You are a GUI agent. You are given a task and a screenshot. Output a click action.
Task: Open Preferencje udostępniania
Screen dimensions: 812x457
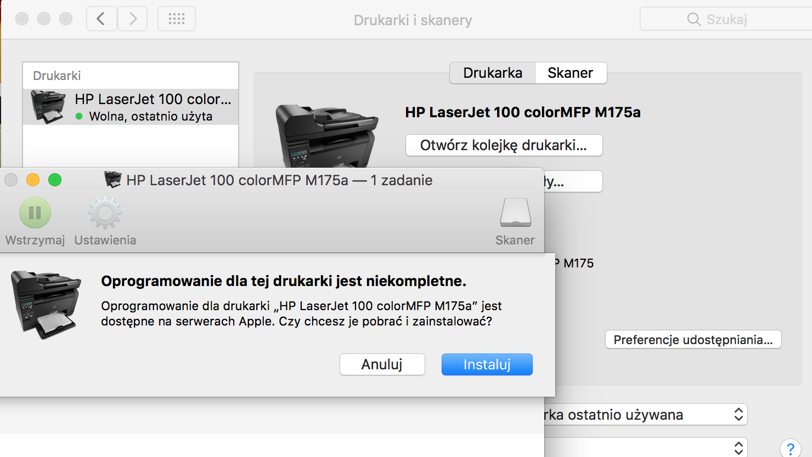(692, 339)
